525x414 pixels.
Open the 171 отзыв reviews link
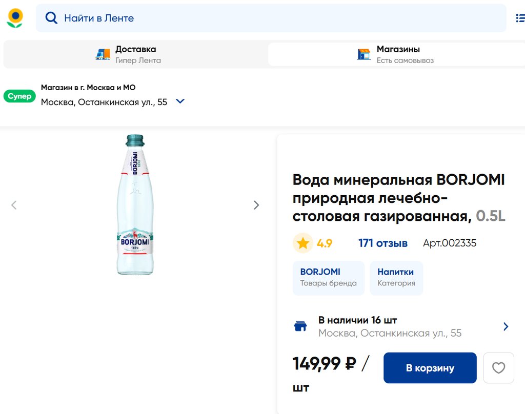pyautogui.click(x=383, y=243)
